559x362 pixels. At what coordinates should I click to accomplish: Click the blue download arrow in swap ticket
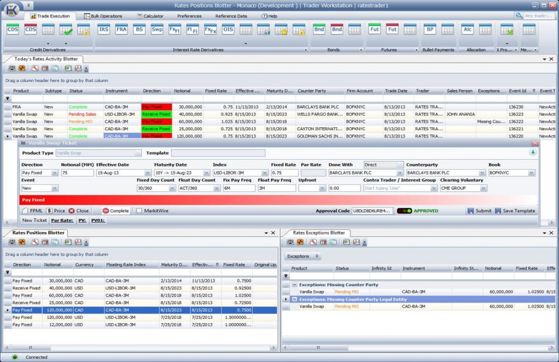(533, 153)
